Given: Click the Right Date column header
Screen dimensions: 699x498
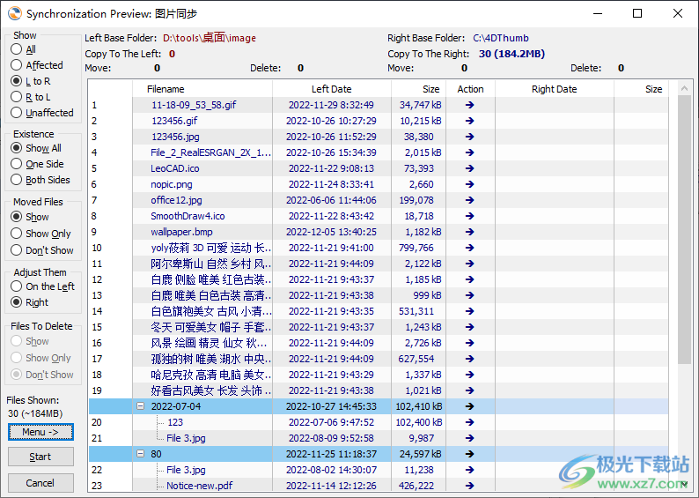Looking at the screenshot, I should [x=554, y=89].
